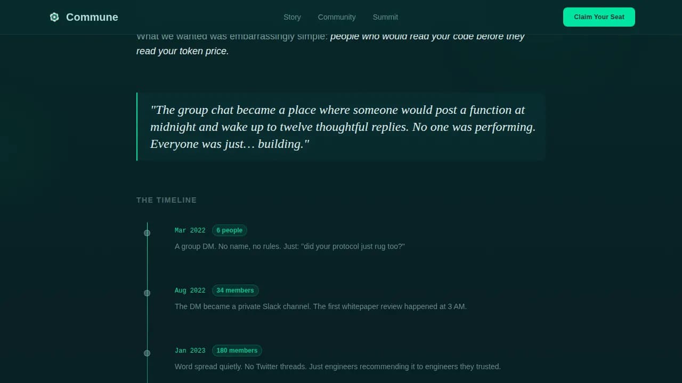Open the Community navigation link
The height and width of the screenshot is (383, 682).
pyautogui.click(x=337, y=17)
